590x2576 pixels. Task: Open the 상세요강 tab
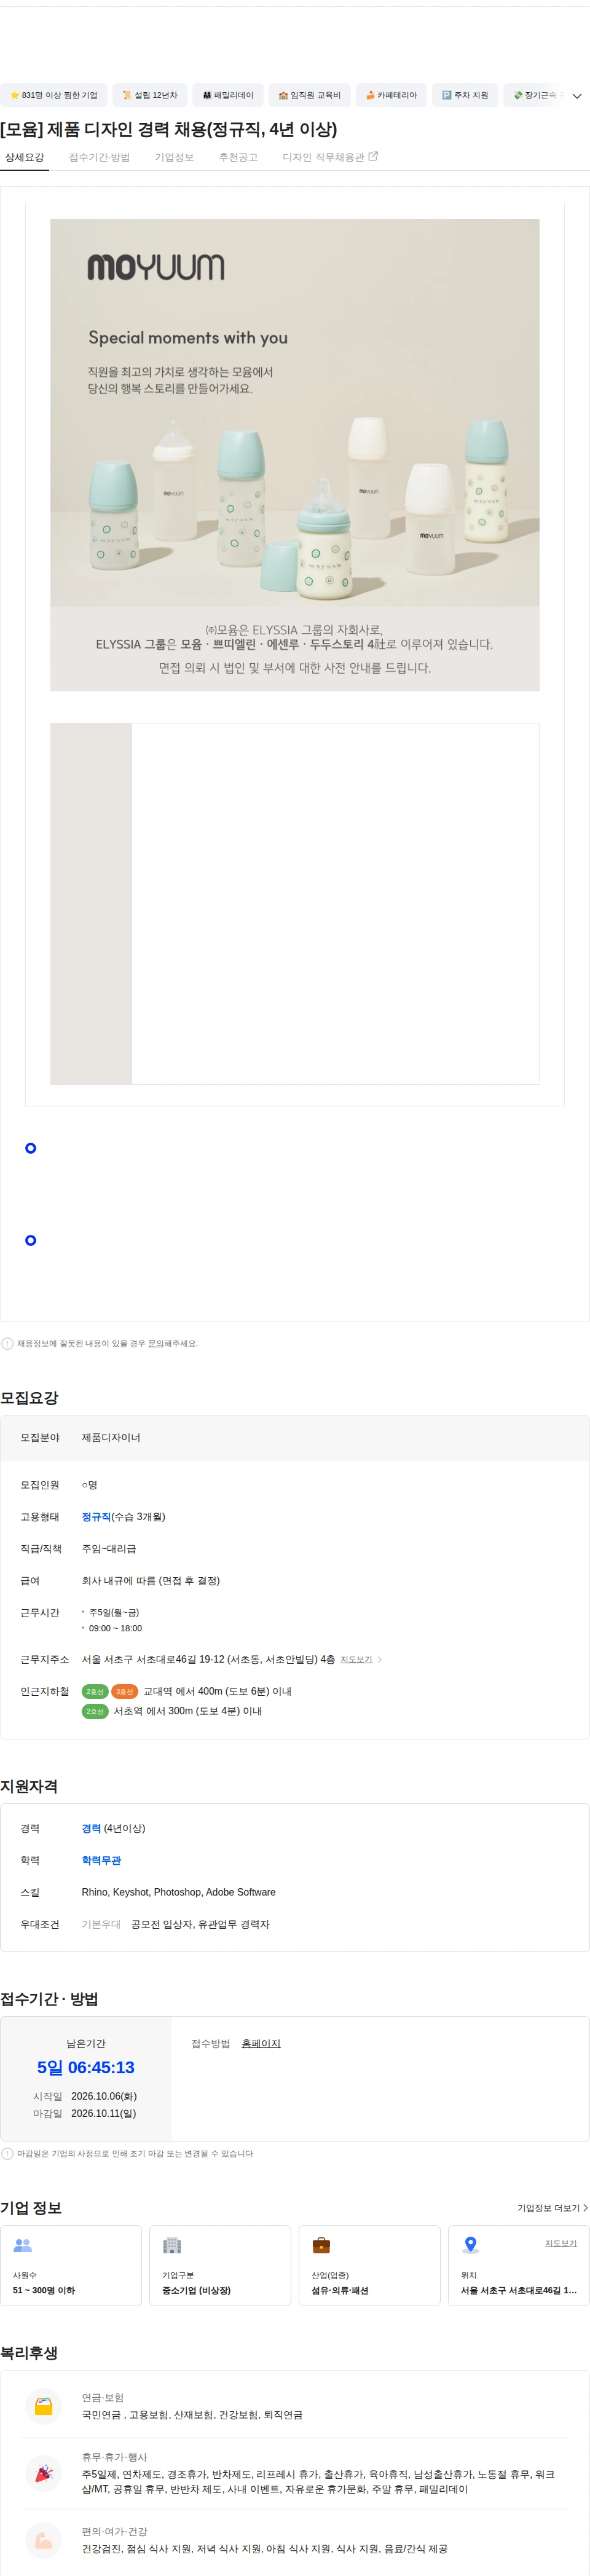pyautogui.click(x=24, y=157)
